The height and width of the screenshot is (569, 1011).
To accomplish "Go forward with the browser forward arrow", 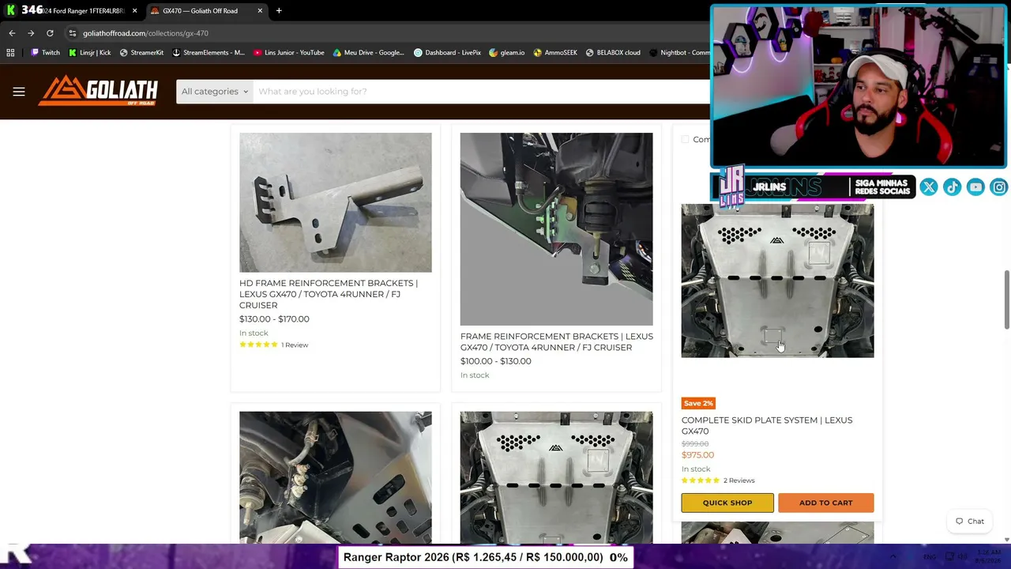I will coord(31,33).
